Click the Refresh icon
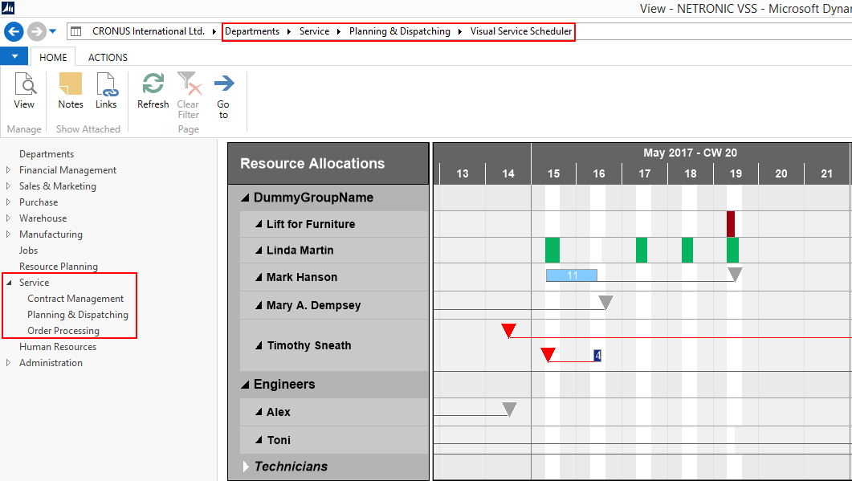This screenshot has height=481, width=852. tap(153, 88)
